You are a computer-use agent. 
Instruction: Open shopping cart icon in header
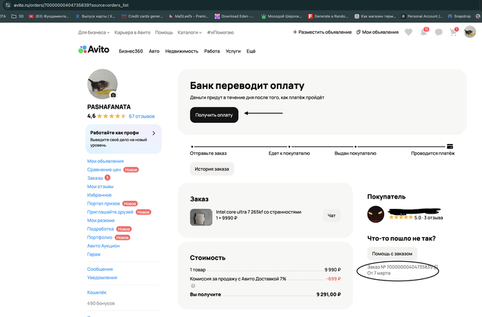click(454, 32)
